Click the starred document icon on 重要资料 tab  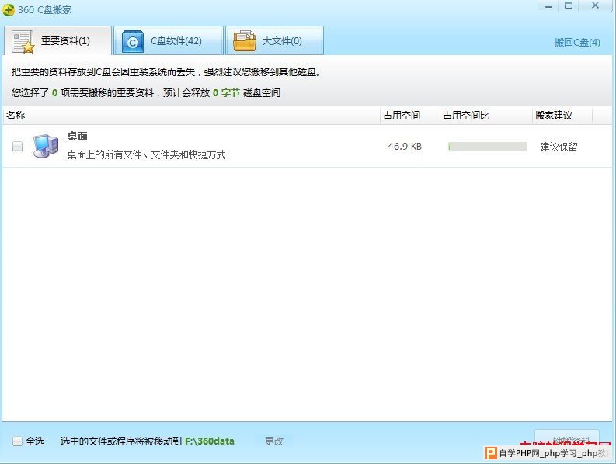[23, 41]
